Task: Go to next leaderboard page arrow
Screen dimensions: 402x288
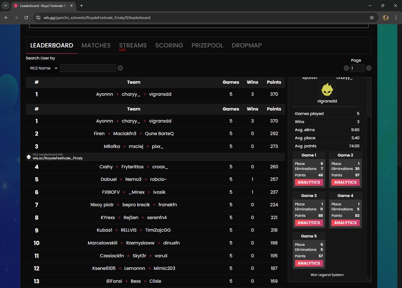Action: click(x=368, y=68)
